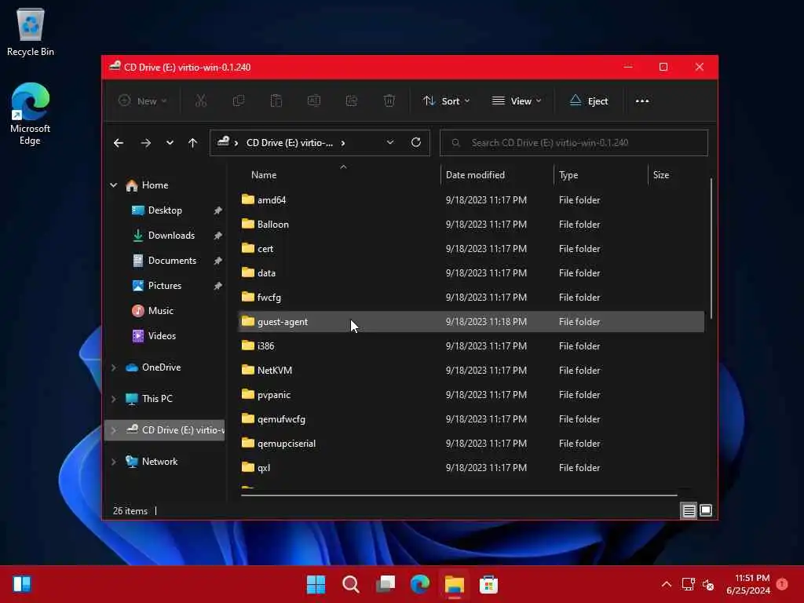Click the CD Drive breadcrumb in address bar
Screen dimensions: 804x603
(x=289, y=143)
